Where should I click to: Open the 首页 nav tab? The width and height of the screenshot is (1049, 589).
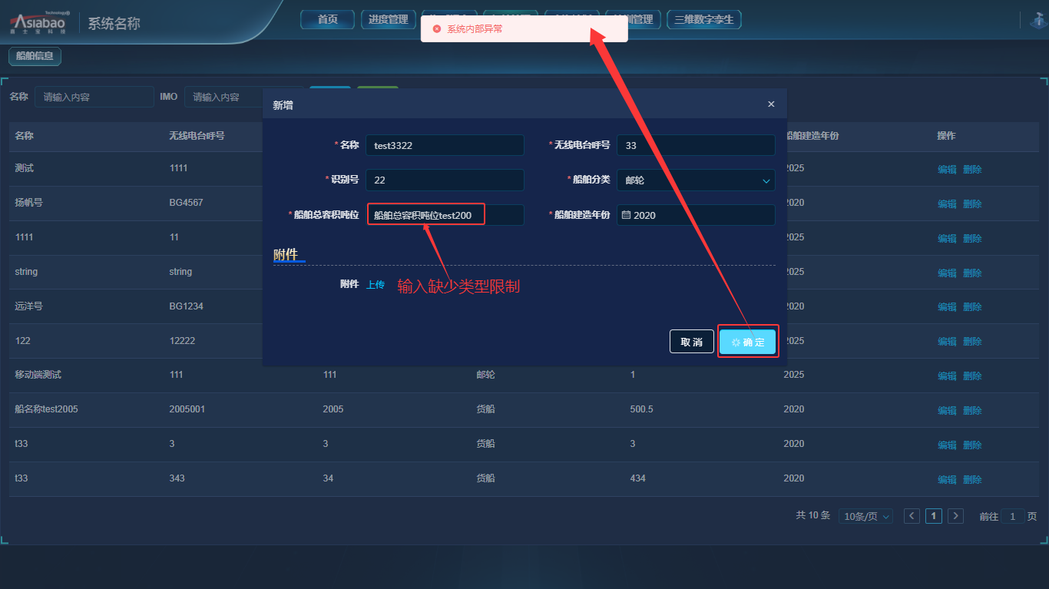(x=328, y=19)
